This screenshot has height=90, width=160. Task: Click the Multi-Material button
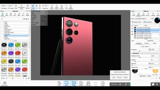tap(148, 22)
